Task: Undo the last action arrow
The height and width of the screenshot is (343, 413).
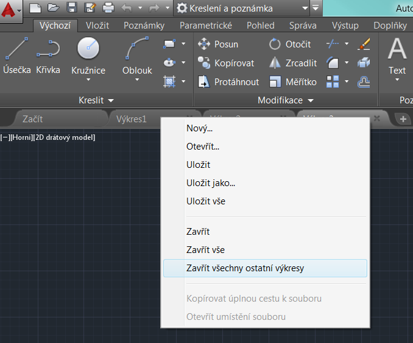Action: [127, 8]
